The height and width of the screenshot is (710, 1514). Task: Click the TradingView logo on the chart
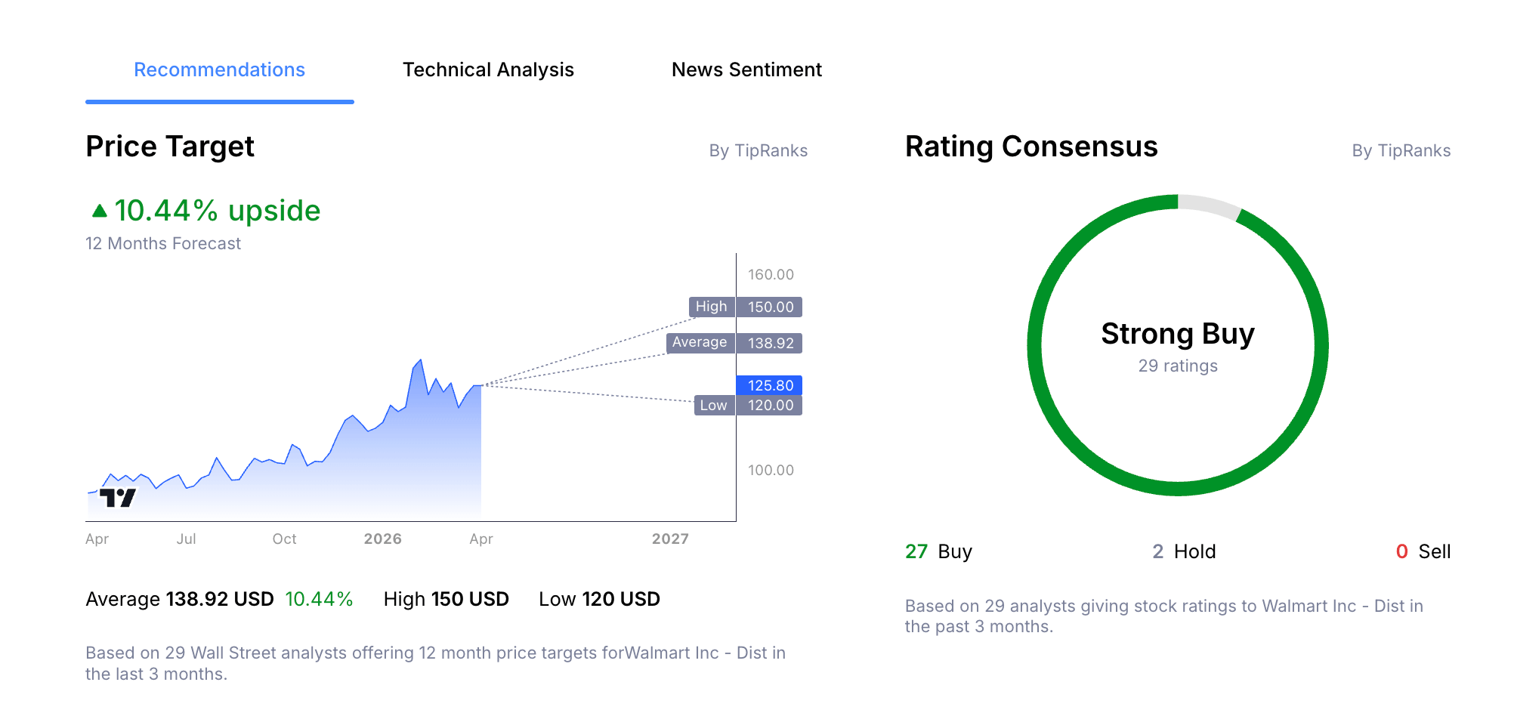coord(118,496)
